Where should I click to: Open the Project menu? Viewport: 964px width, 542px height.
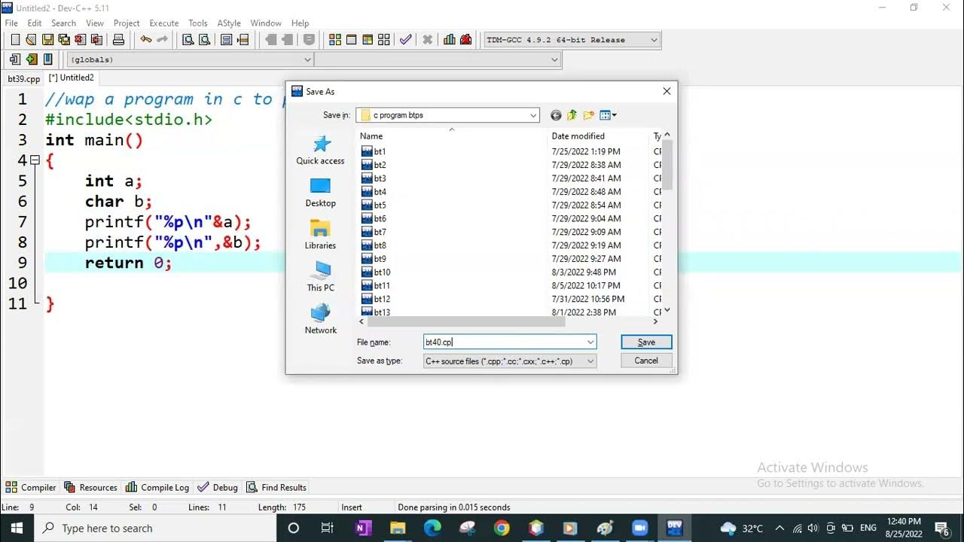click(x=127, y=23)
